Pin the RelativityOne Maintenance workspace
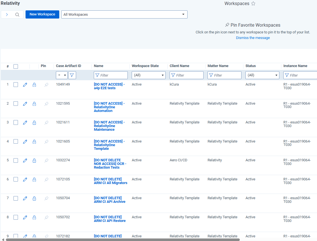The height and width of the screenshot is (241, 317). (47, 122)
